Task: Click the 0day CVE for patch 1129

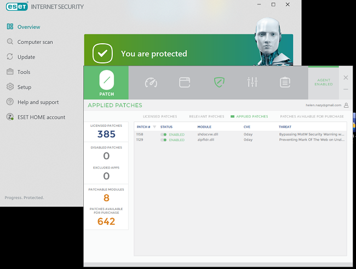Action: [x=248, y=139]
